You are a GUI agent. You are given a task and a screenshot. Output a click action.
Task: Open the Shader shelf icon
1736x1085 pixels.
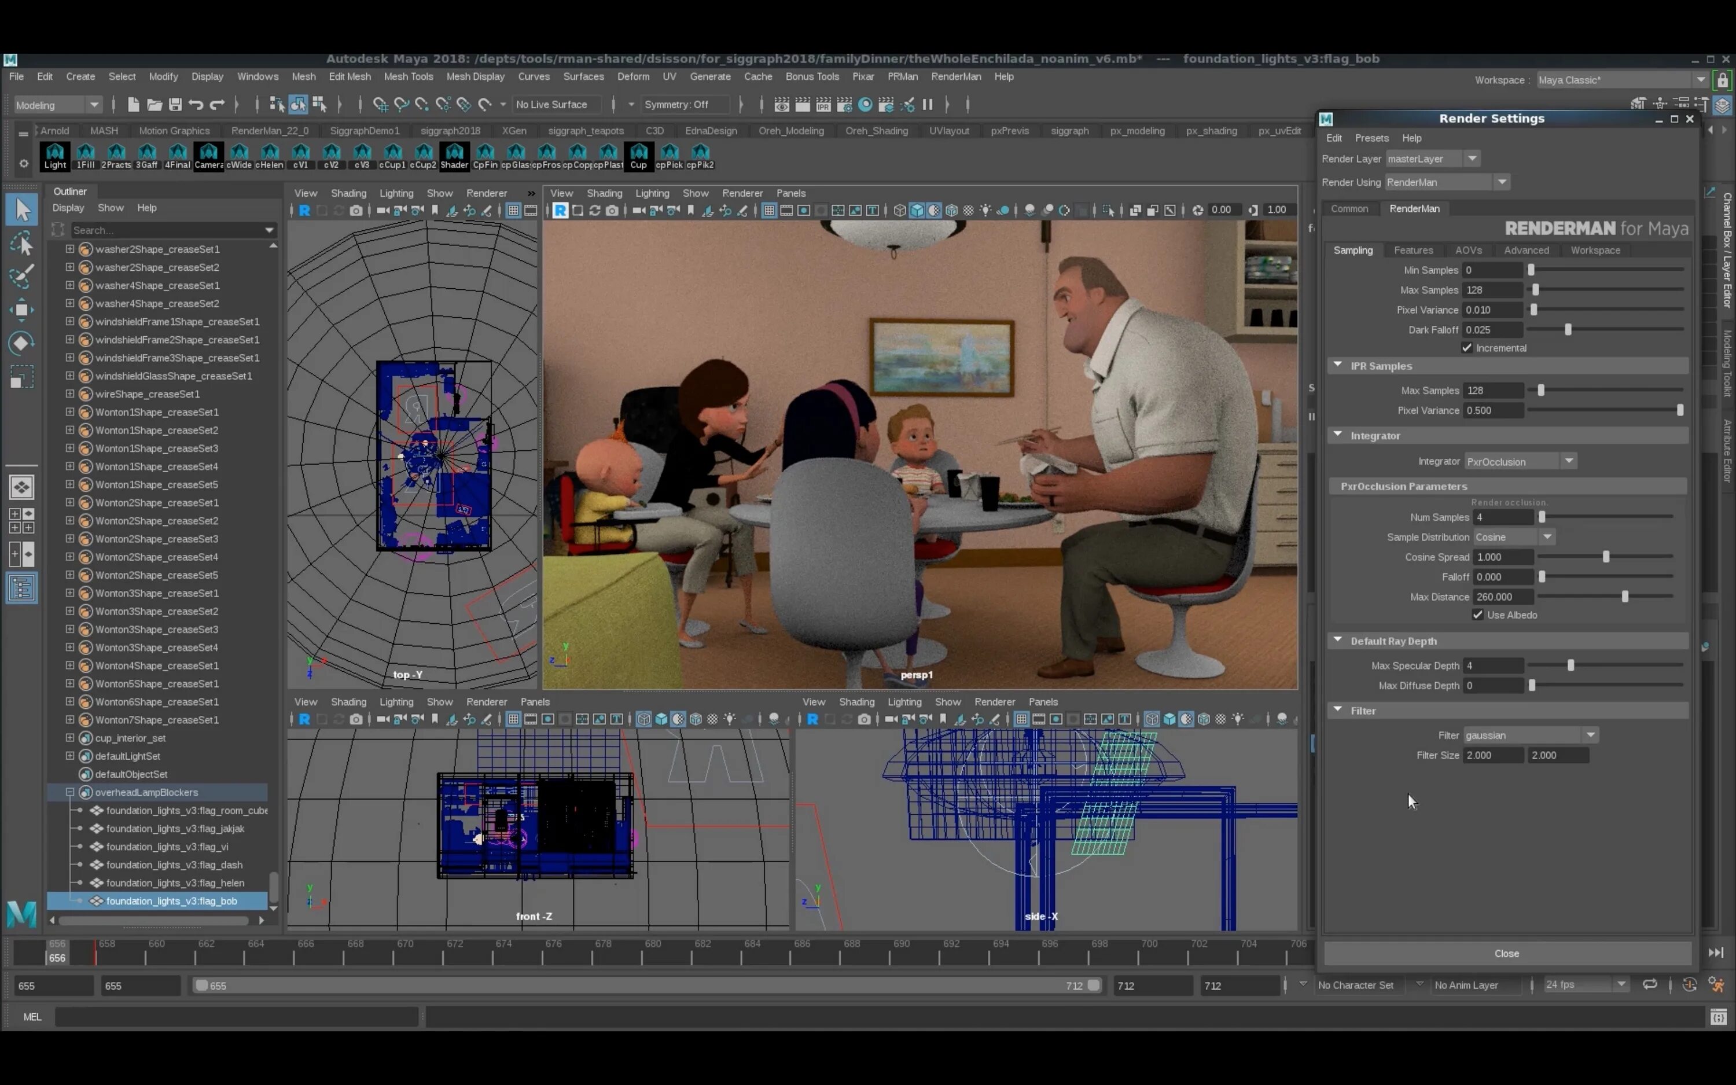454,156
